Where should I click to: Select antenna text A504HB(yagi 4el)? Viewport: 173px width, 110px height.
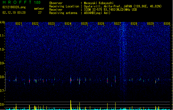[x=97, y=13]
